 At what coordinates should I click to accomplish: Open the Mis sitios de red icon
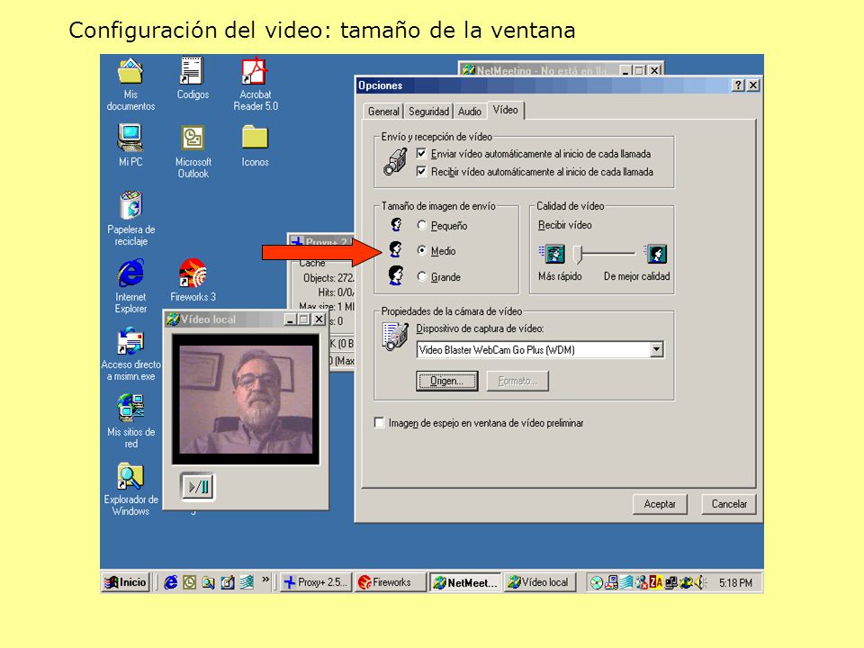130,421
